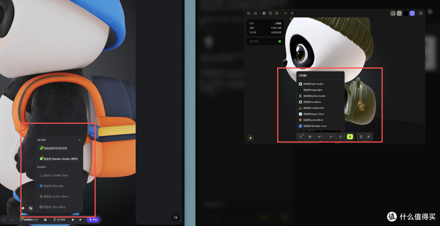
Task: Select the lavender purple background swatch
Action: [x=412, y=13]
